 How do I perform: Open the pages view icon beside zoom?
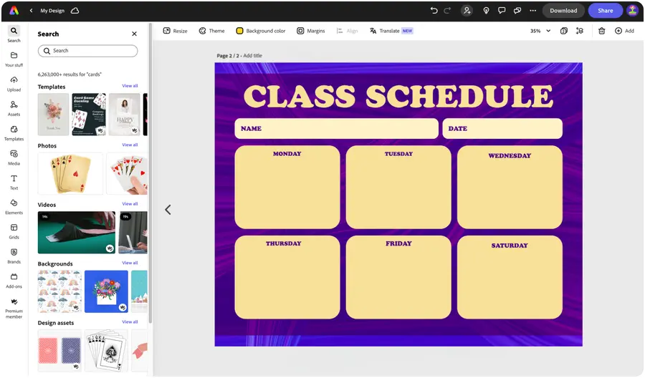click(x=564, y=31)
